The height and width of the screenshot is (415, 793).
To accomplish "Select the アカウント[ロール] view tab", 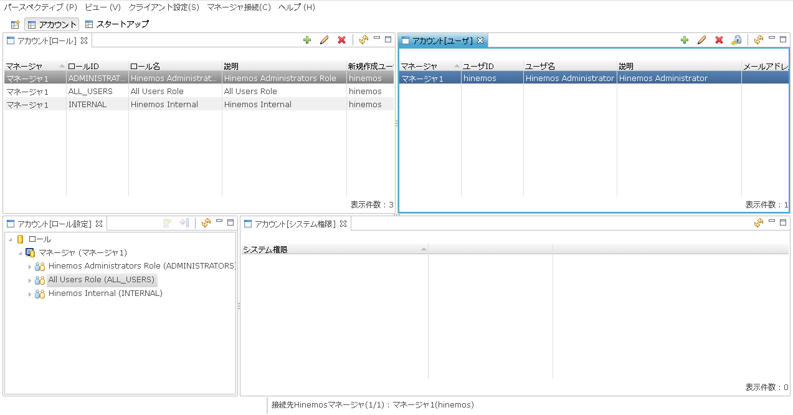I will (47, 41).
